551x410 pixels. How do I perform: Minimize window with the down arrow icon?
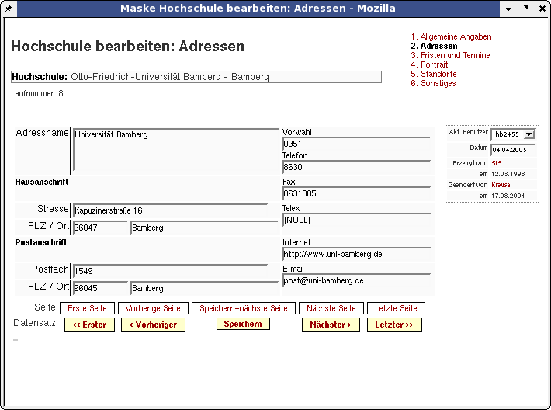(508, 9)
